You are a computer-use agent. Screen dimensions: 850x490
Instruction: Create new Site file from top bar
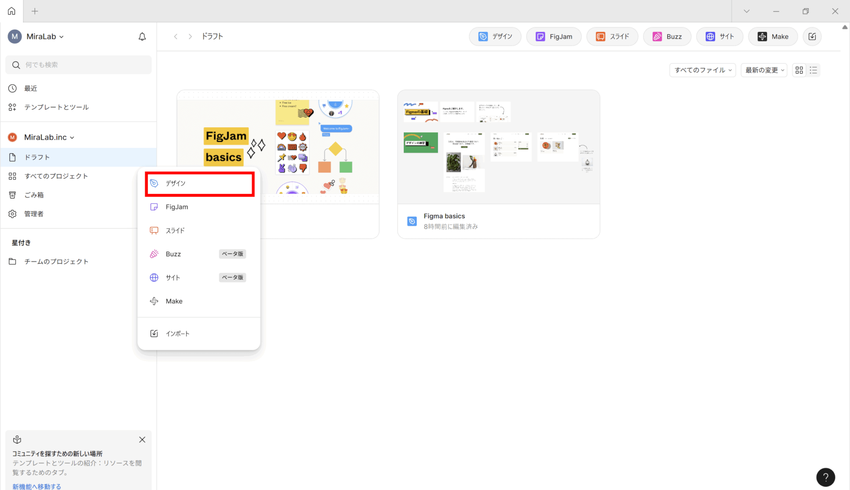tap(720, 36)
